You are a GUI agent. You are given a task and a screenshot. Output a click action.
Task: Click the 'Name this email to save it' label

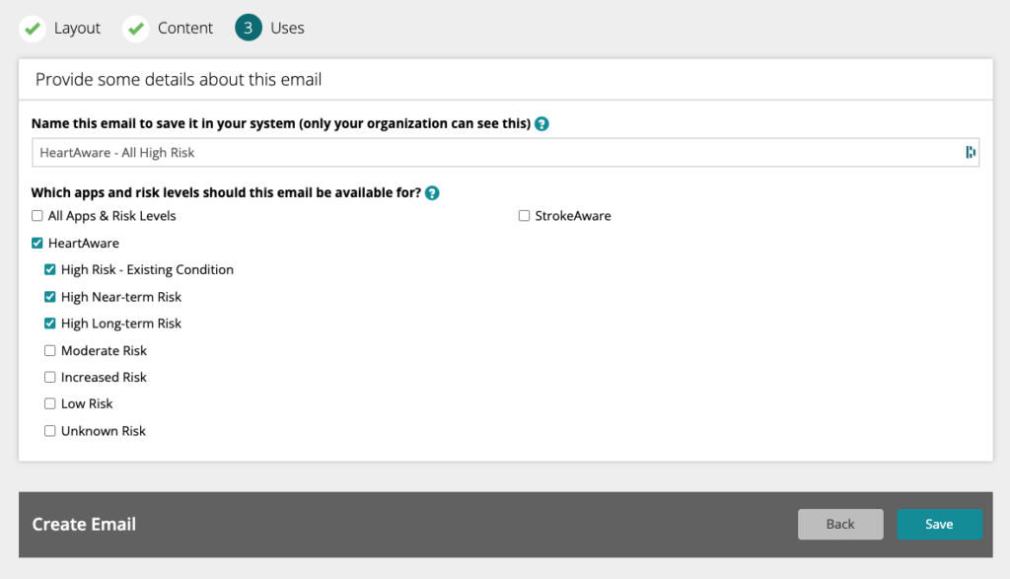tap(281, 123)
